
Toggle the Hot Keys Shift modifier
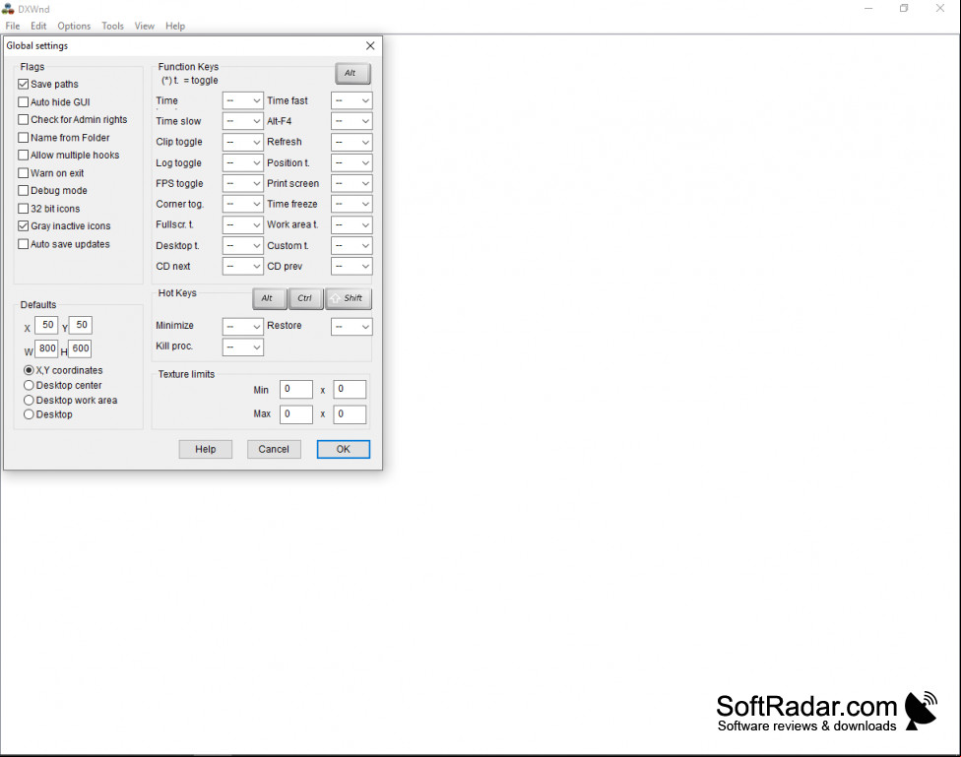[x=349, y=298]
